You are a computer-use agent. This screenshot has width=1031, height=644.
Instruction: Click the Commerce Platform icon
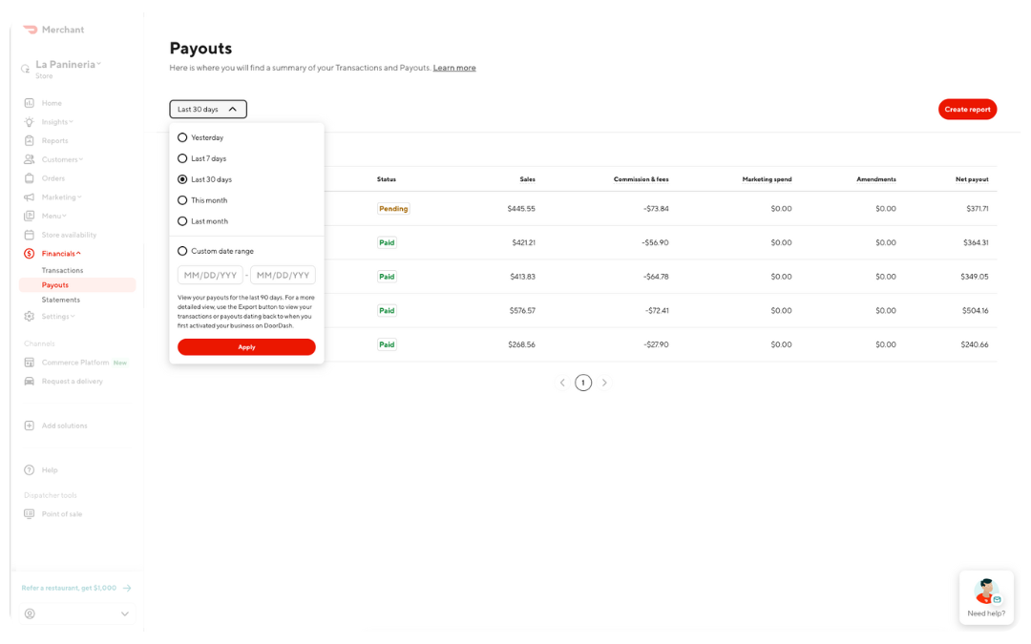[x=31, y=362]
